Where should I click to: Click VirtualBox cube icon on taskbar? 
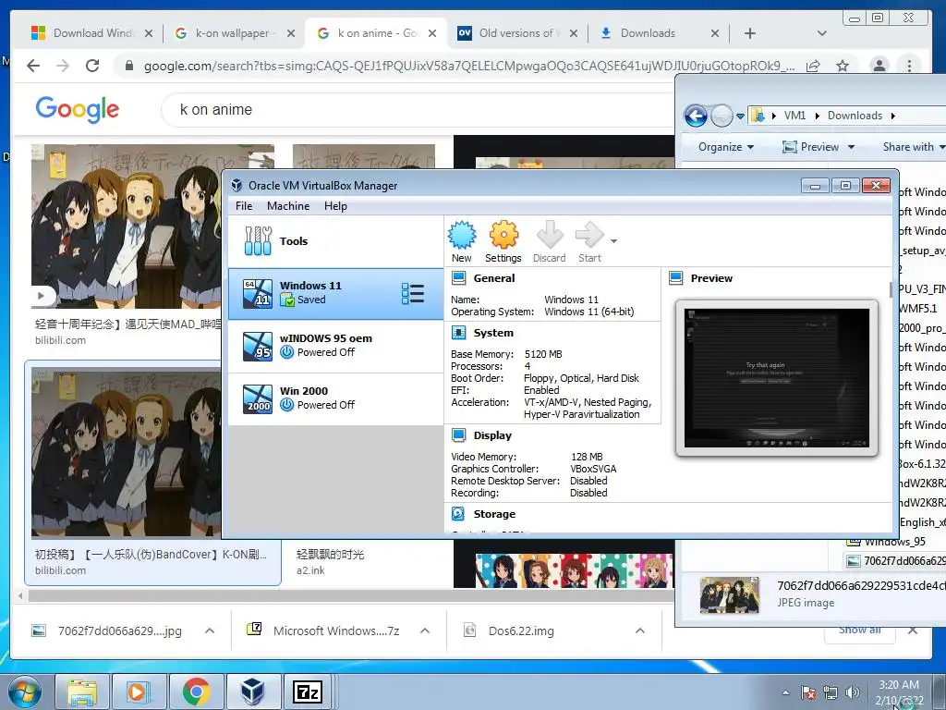point(252,692)
